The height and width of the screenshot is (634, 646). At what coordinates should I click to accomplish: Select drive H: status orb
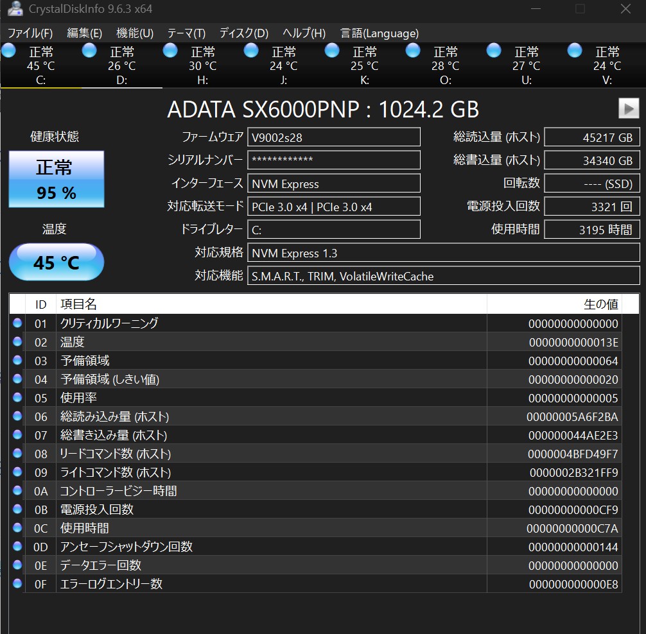[170, 51]
